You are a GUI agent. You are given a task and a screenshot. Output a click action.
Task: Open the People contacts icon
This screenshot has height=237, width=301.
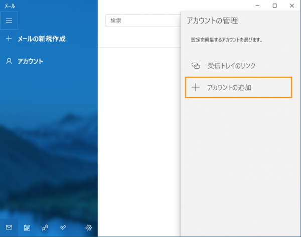click(x=45, y=227)
